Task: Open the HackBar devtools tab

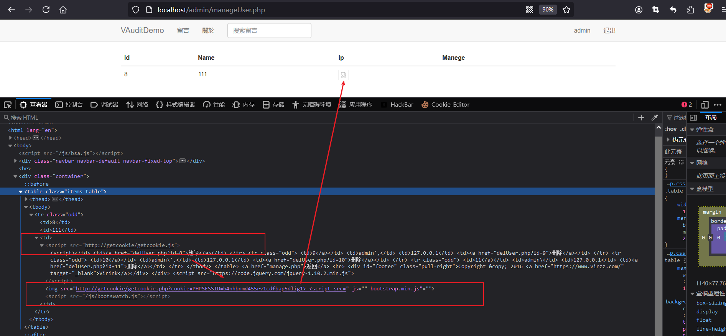Action: (x=397, y=105)
